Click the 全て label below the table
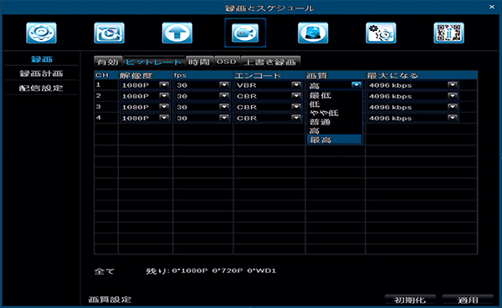The image size is (502, 308). pyautogui.click(x=105, y=271)
